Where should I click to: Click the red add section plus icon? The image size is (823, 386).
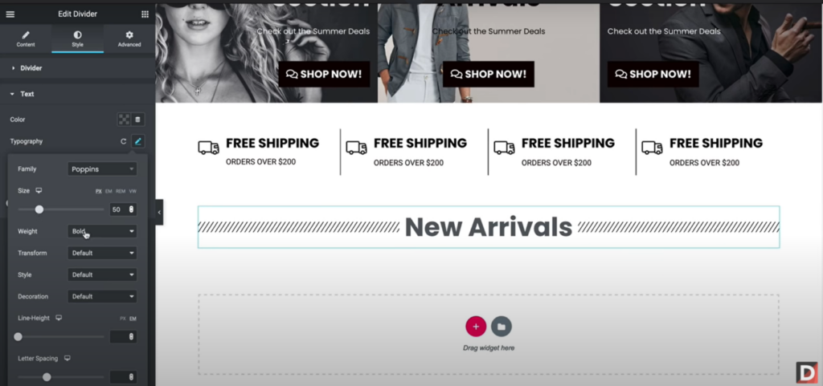476,327
